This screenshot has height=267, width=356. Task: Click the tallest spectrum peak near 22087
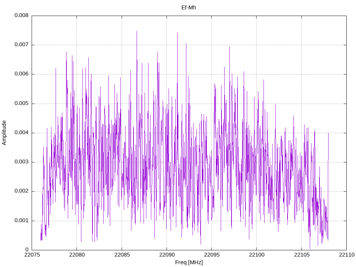tap(137, 31)
